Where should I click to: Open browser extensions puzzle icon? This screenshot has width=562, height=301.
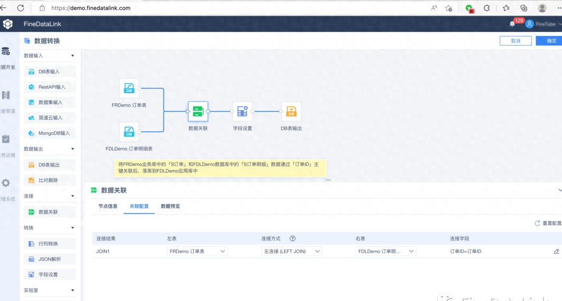click(487, 8)
